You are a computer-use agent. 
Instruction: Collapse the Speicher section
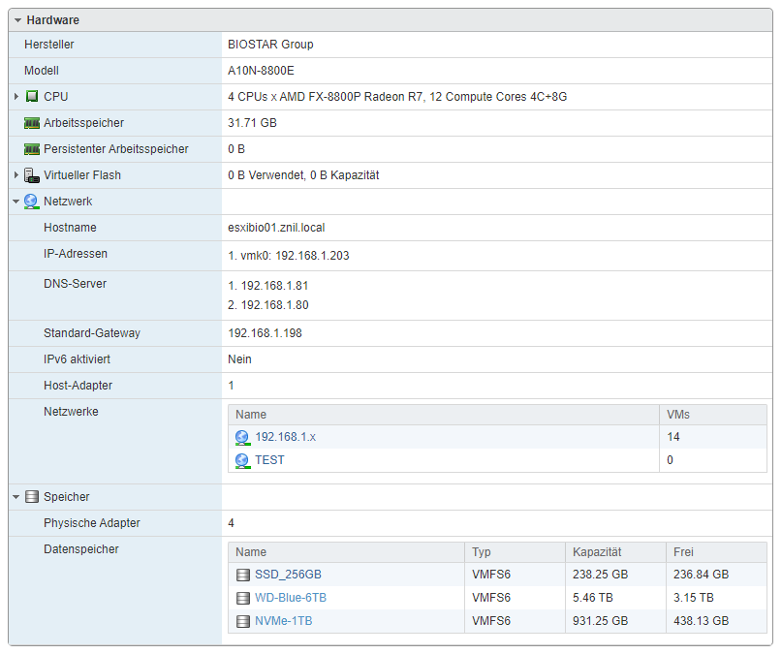[x=16, y=497]
